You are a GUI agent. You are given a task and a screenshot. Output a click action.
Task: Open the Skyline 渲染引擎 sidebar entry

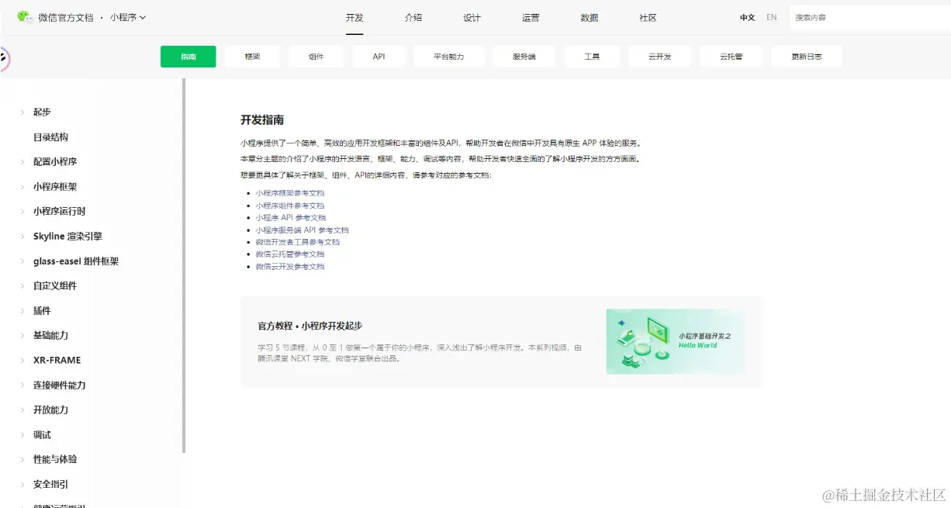click(67, 237)
